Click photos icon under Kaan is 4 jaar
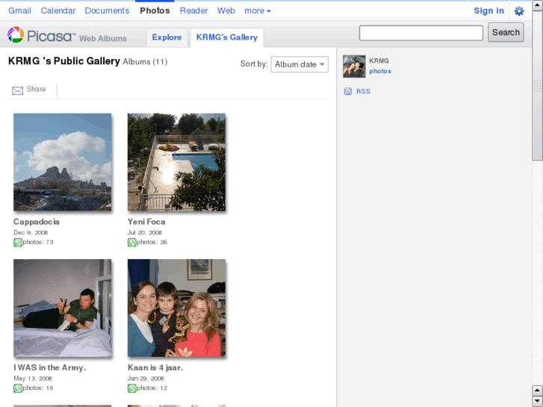 click(x=132, y=388)
